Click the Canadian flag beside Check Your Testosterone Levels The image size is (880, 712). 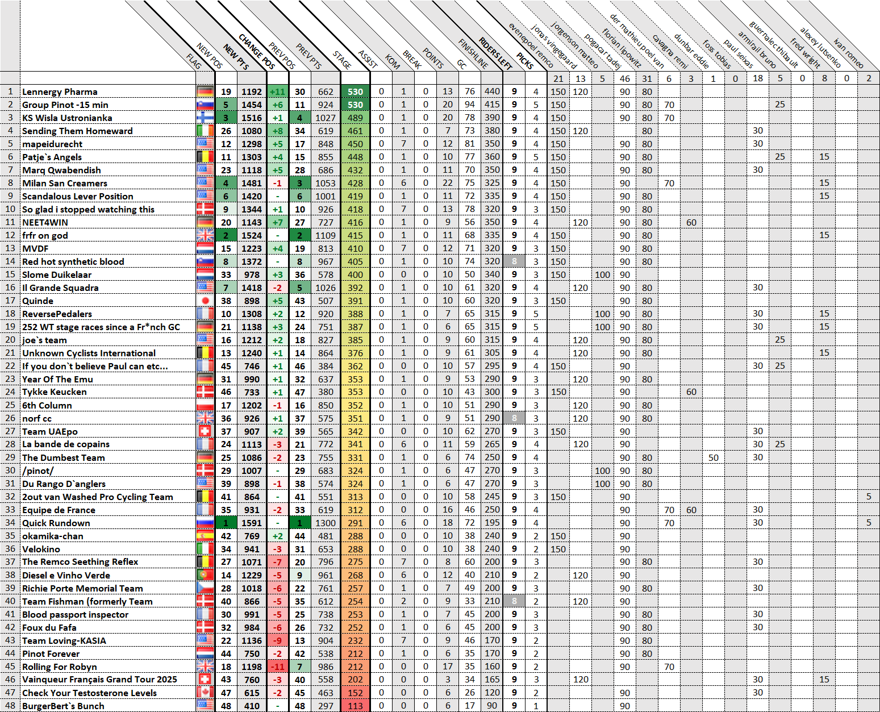tap(205, 693)
